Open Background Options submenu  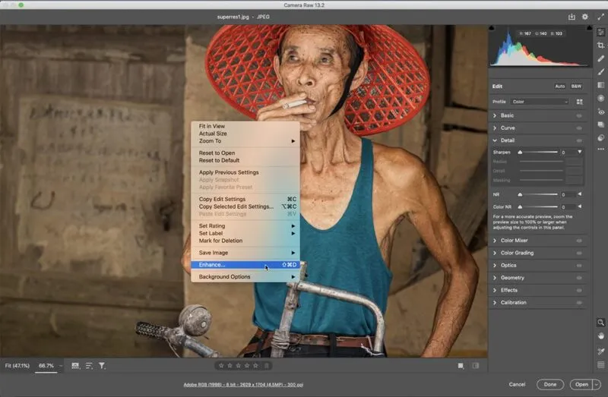tap(245, 277)
